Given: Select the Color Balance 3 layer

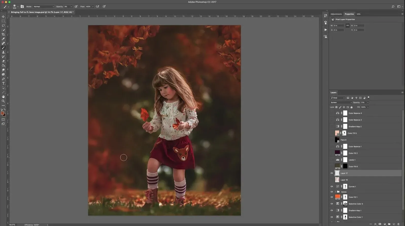Looking at the screenshot, I should tap(355, 113).
